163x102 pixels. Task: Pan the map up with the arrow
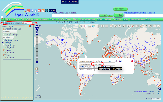pos(37,26)
